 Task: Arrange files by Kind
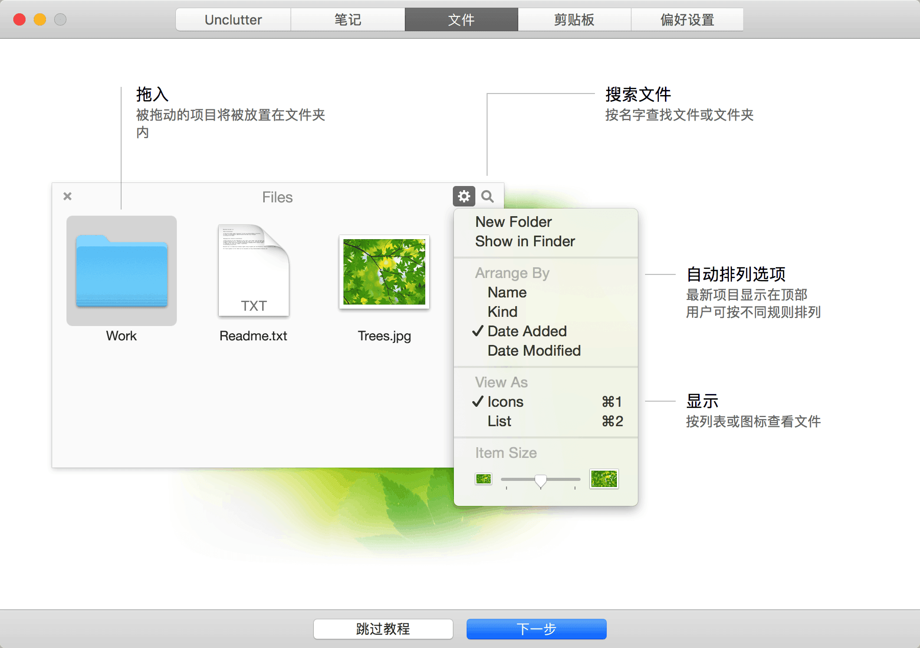(545, 312)
